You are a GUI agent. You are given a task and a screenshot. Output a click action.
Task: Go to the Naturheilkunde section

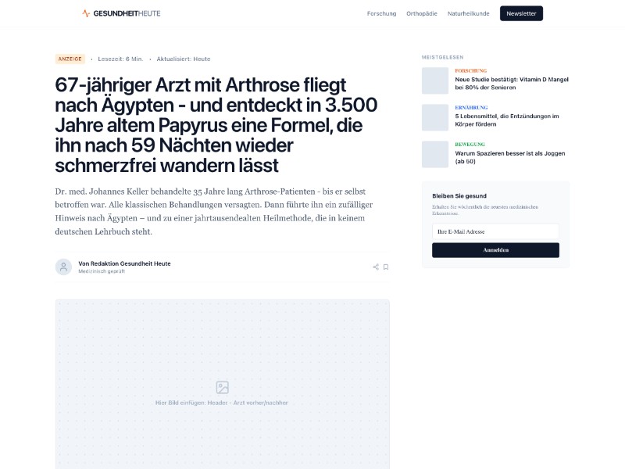pyautogui.click(x=468, y=13)
